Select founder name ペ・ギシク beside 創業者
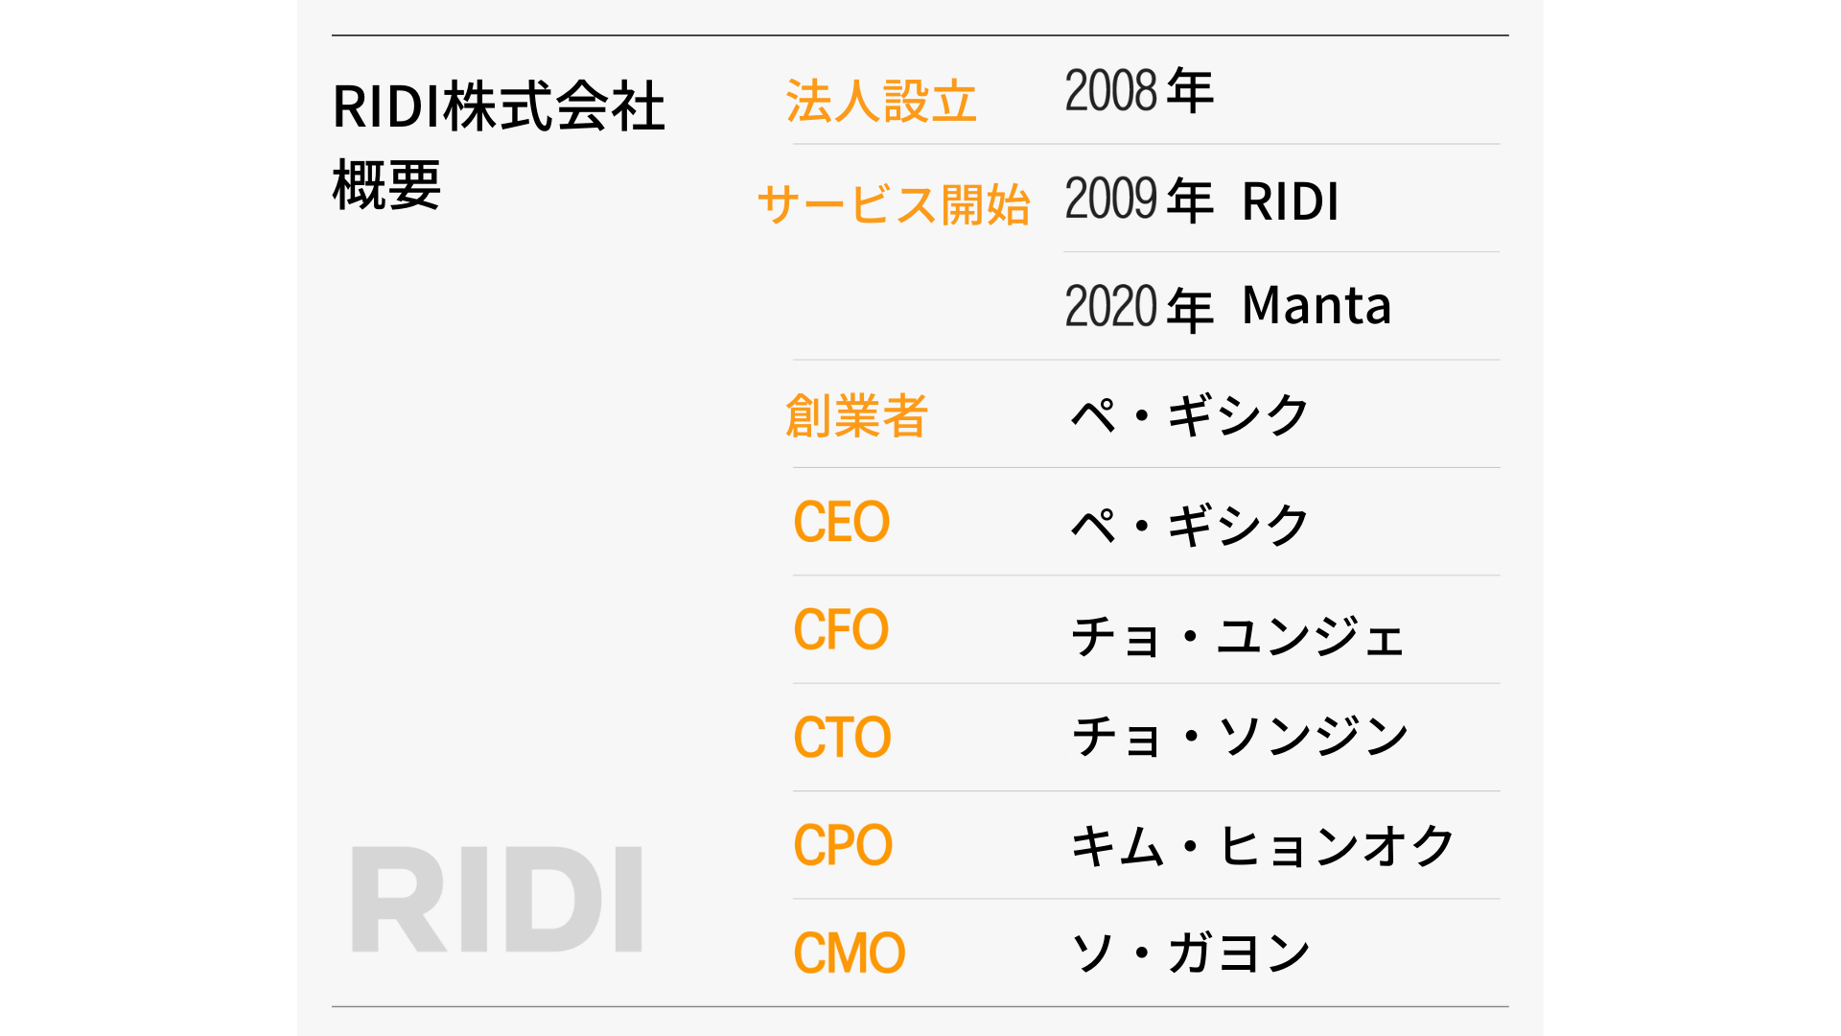The image size is (1841, 1036). (1189, 415)
